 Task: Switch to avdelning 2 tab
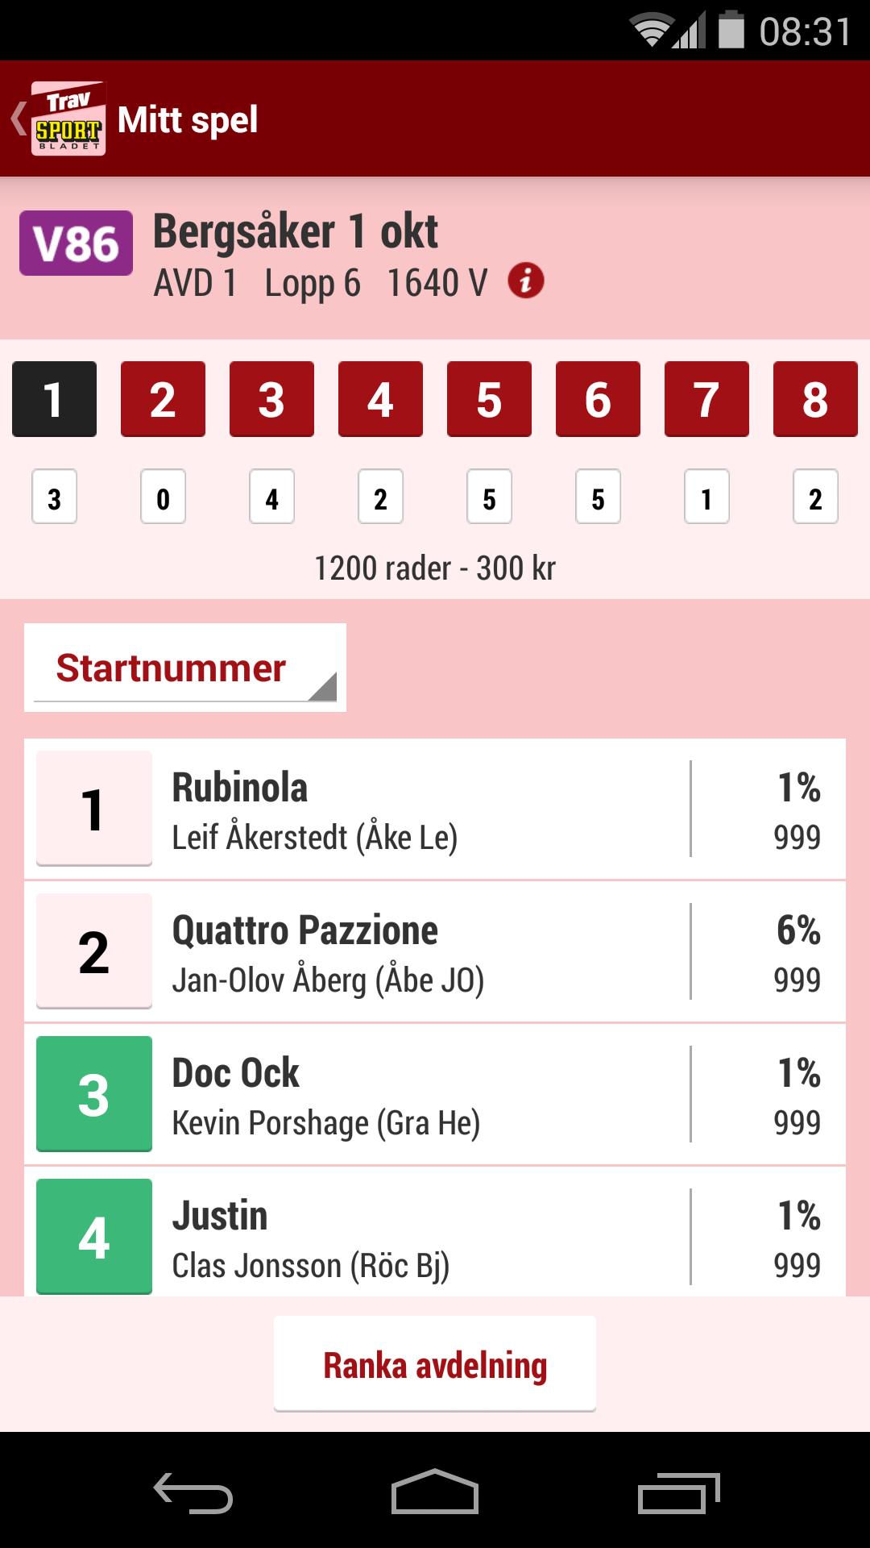(163, 399)
